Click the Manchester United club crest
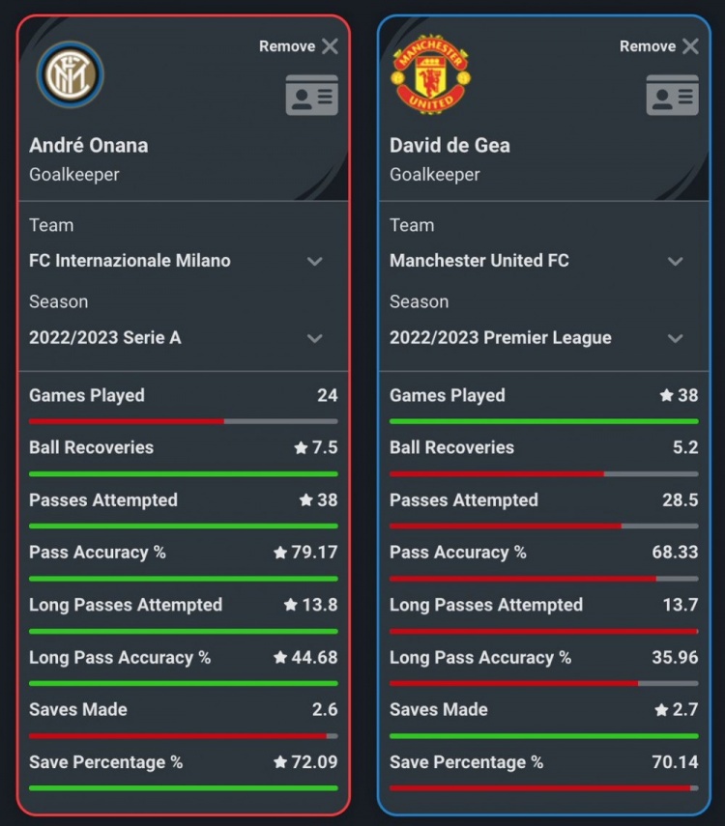 coord(431,74)
